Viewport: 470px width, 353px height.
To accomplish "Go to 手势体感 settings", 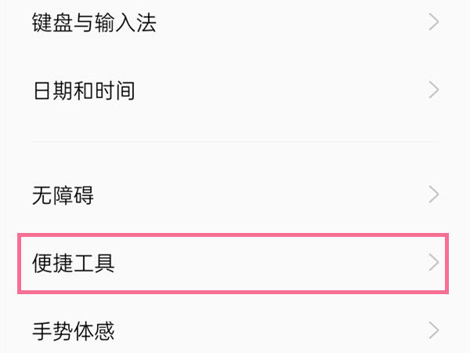I will coord(235,330).
